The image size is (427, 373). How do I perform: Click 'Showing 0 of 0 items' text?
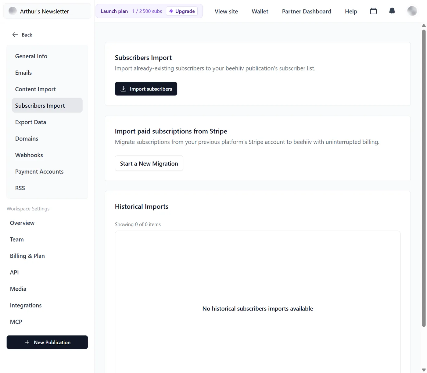(x=138, y=224)
